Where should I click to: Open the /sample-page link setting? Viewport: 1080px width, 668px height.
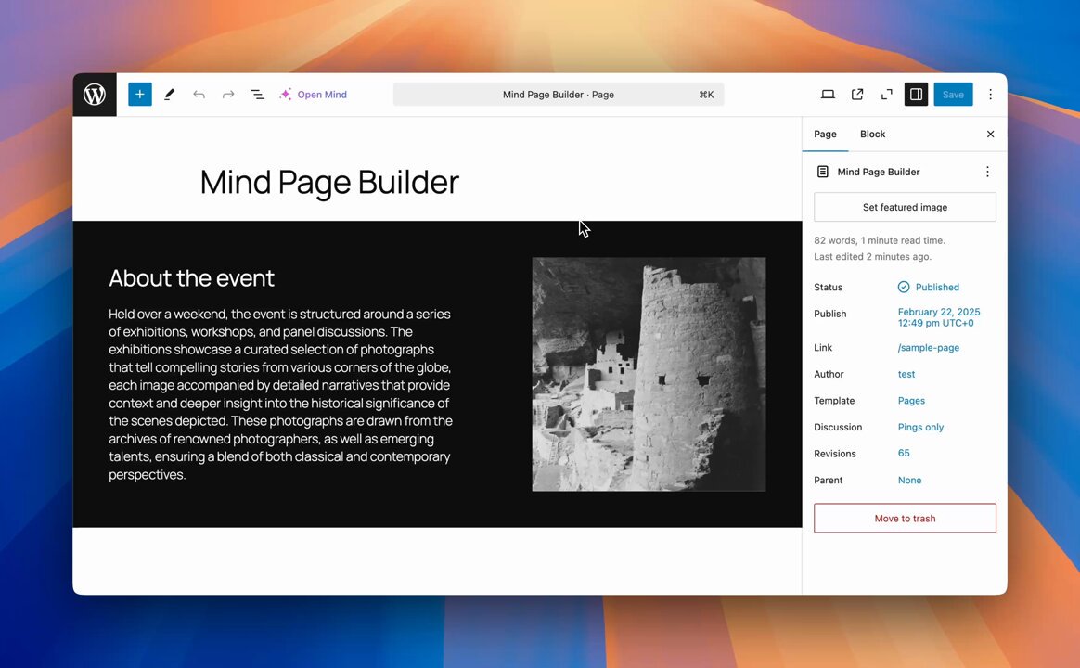(x=928, y=348)
